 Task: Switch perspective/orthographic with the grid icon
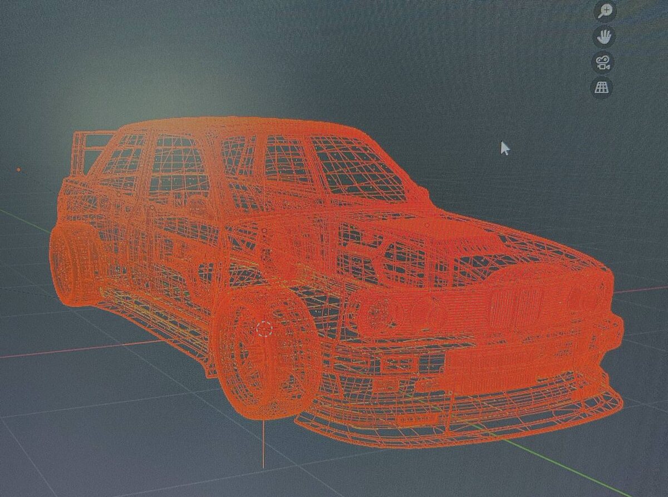pyautogui.click(x=602, y=87)
